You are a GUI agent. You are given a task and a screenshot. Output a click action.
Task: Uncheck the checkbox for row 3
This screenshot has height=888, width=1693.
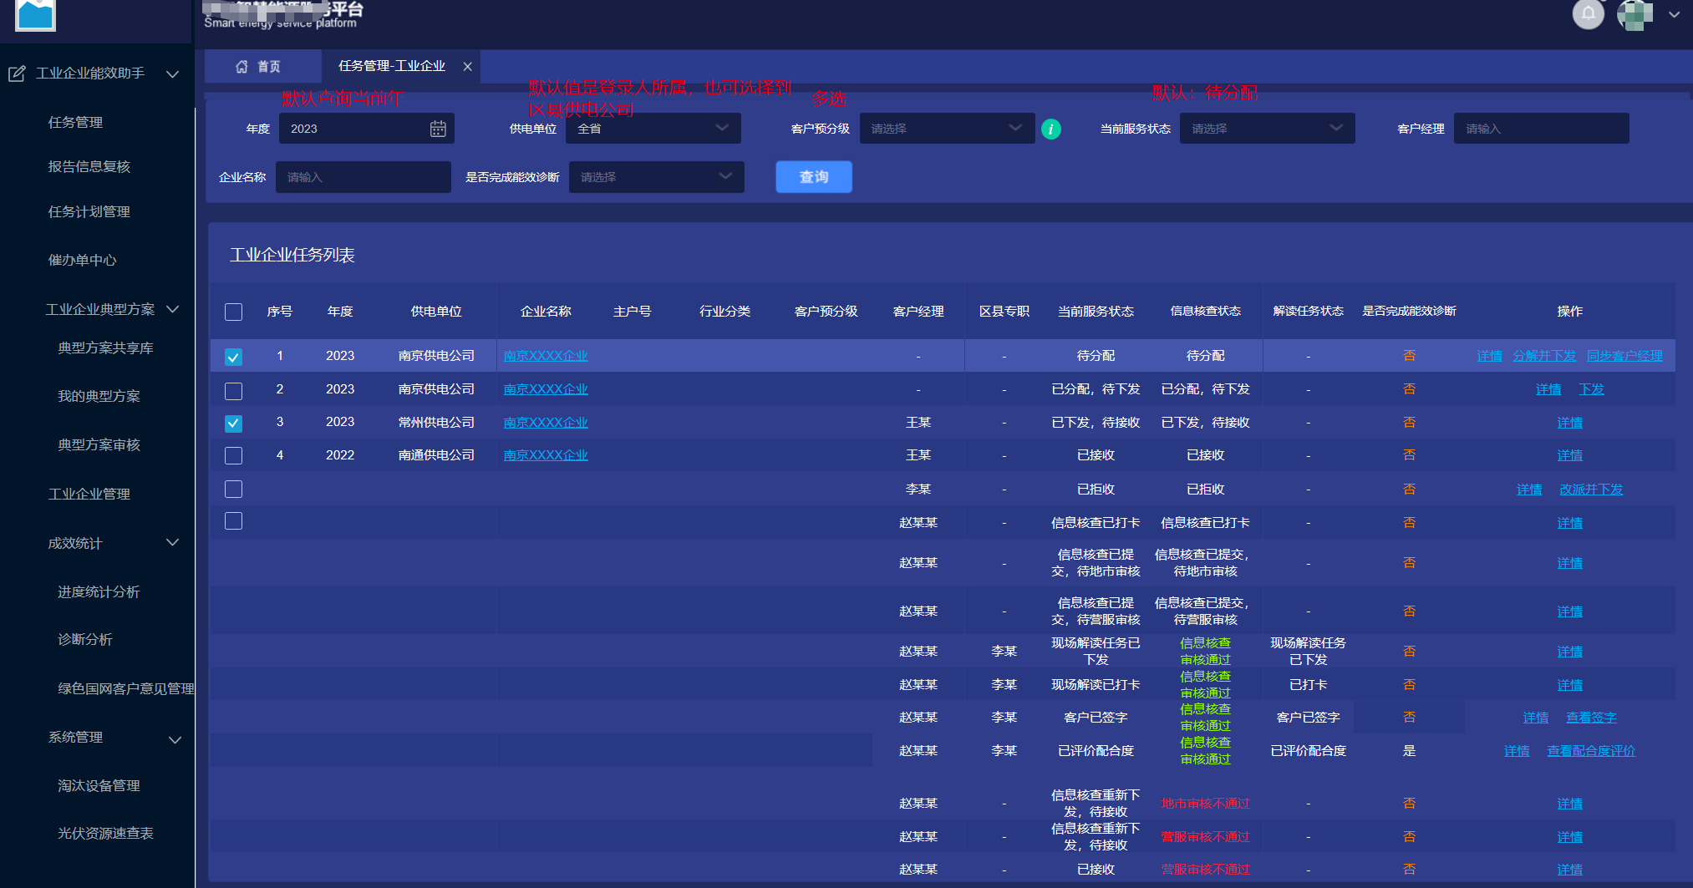click(x=234, y=424)
